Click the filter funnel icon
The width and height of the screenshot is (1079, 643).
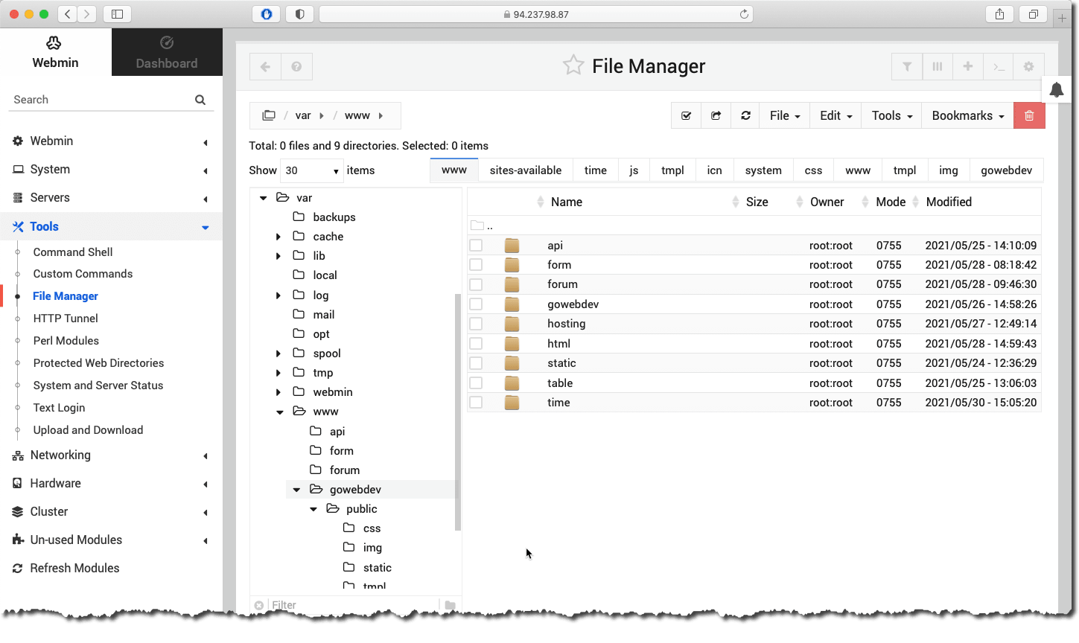click(x=907, y=67)
